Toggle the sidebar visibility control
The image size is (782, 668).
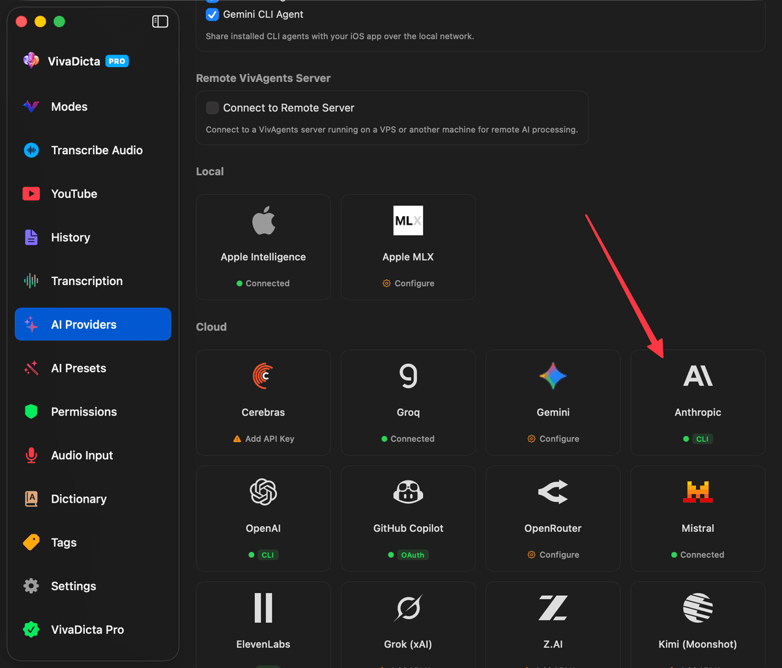160,21
